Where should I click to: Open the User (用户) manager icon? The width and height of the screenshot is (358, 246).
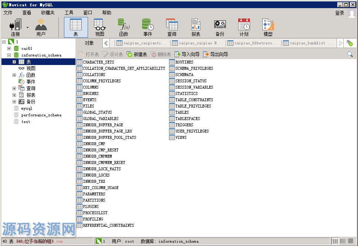41,27
